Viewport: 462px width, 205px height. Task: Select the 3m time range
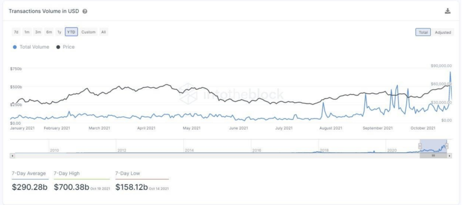[38, 32]
